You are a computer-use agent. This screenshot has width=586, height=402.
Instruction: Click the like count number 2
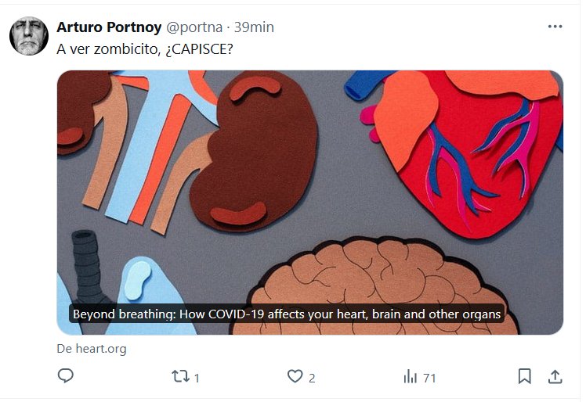[x=312, y=379]
